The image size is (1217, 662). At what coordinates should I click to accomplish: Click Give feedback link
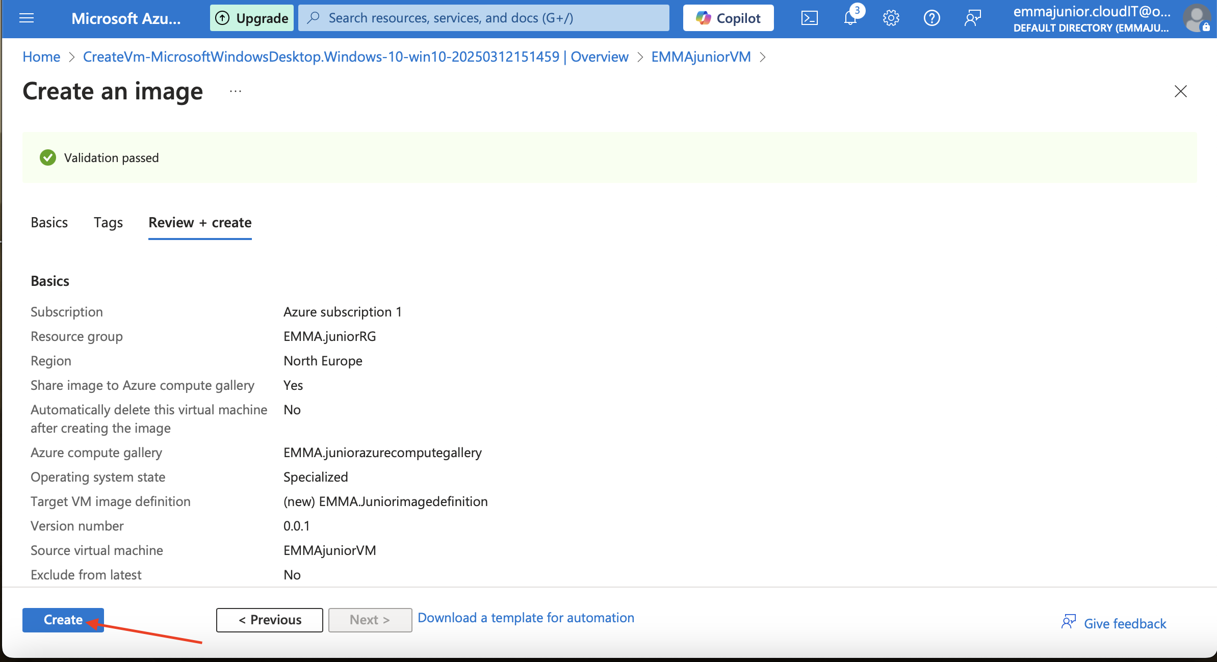tap(1125, 623)
